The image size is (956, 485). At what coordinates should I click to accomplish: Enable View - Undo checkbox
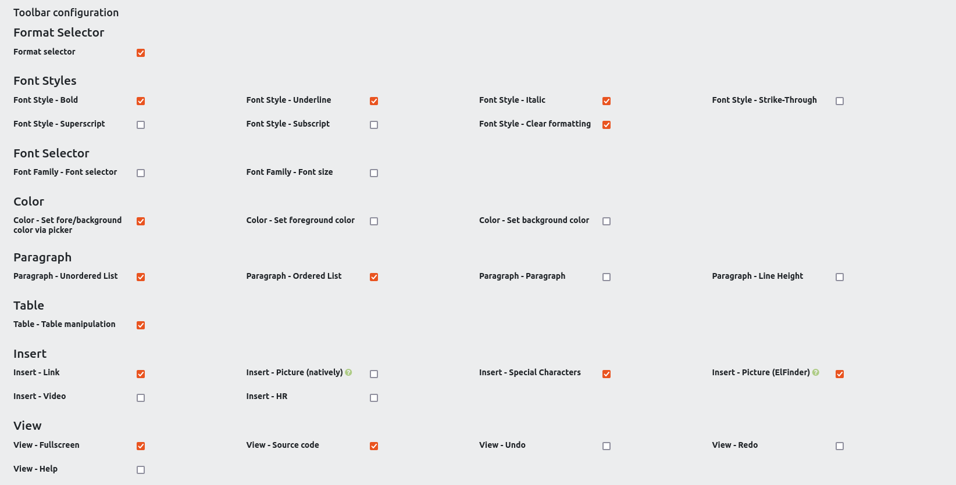coord(607,446)
